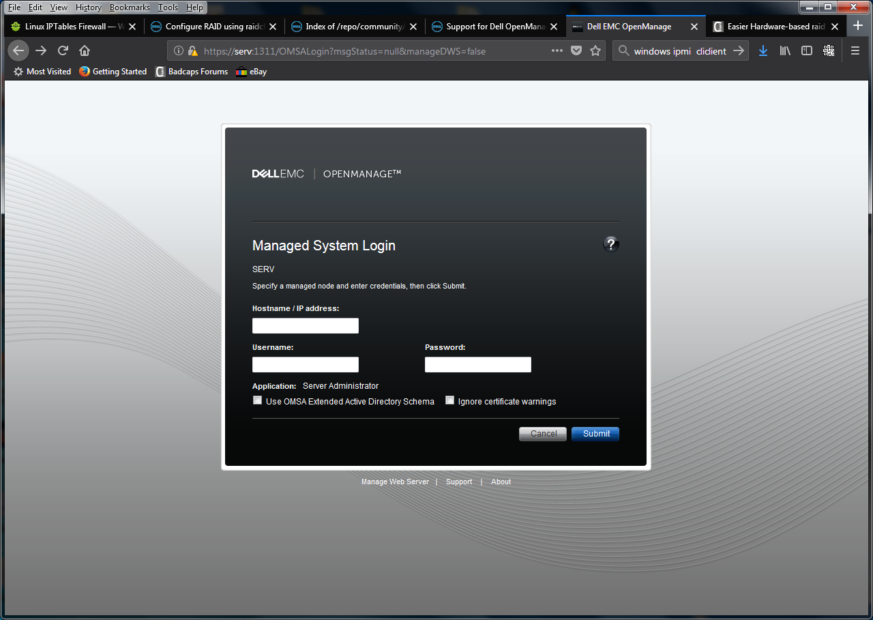Close the Linux IPTables Firewall tab
The height and width of the screenshot is (620, 873).
pyautogui.click(x=132, y=27)
